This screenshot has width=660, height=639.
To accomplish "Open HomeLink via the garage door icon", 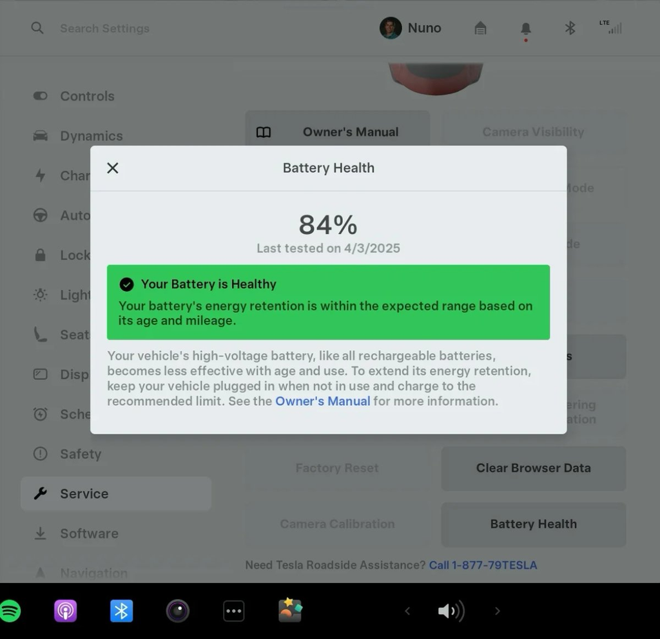I will point(480,28).
